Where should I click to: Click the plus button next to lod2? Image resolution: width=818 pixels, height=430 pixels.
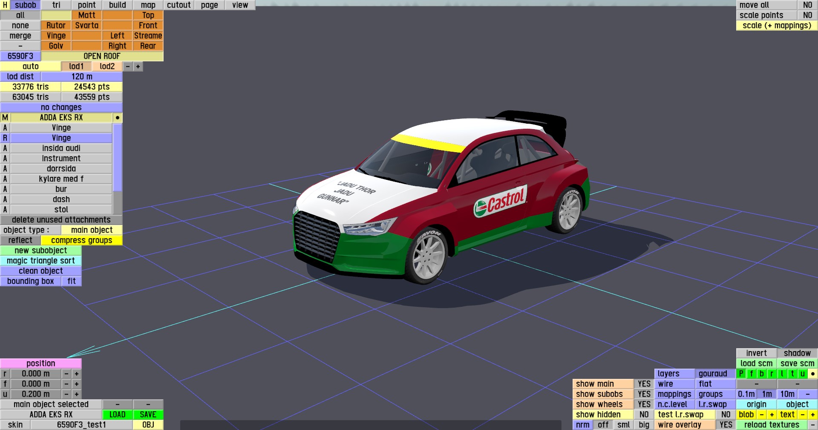[138, 66]
